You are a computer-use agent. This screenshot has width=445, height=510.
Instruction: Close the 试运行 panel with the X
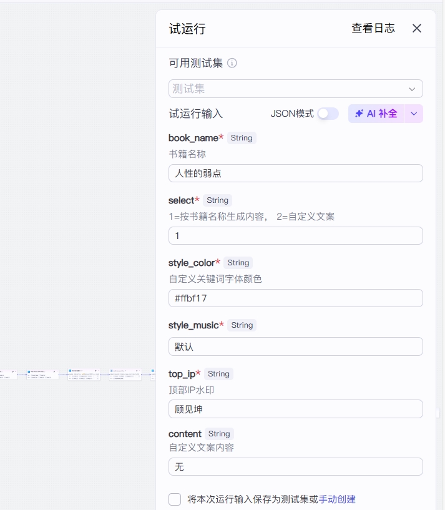(417, 28)
